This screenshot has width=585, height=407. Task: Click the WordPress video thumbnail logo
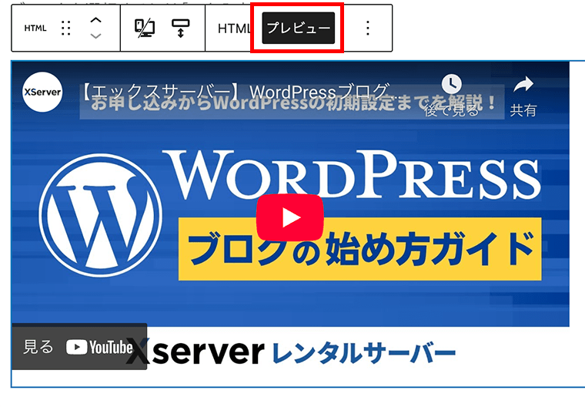(101, 216)
